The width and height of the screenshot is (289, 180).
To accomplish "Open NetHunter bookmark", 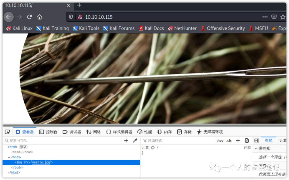I will pos(182,28).
